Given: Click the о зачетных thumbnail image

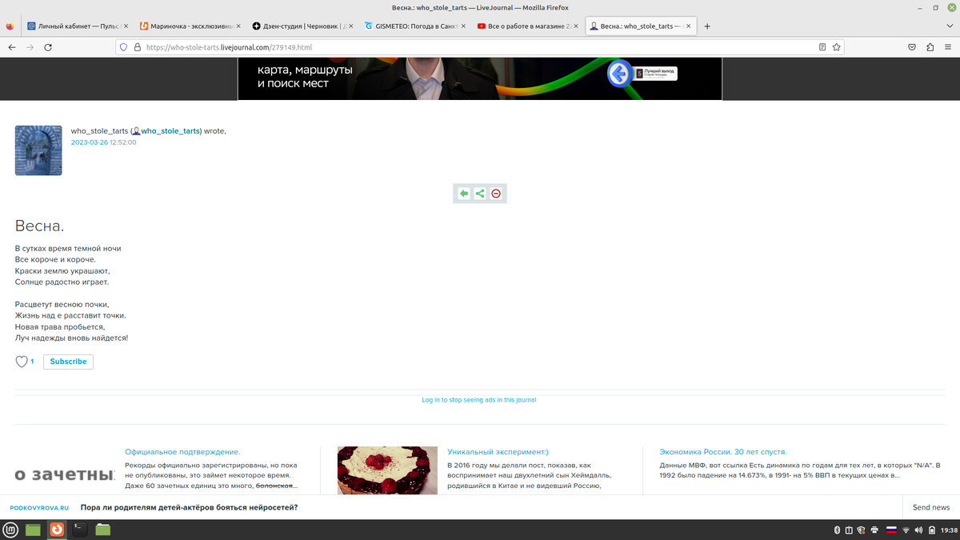Looking at the screenshot, I should tap(65, 474).
